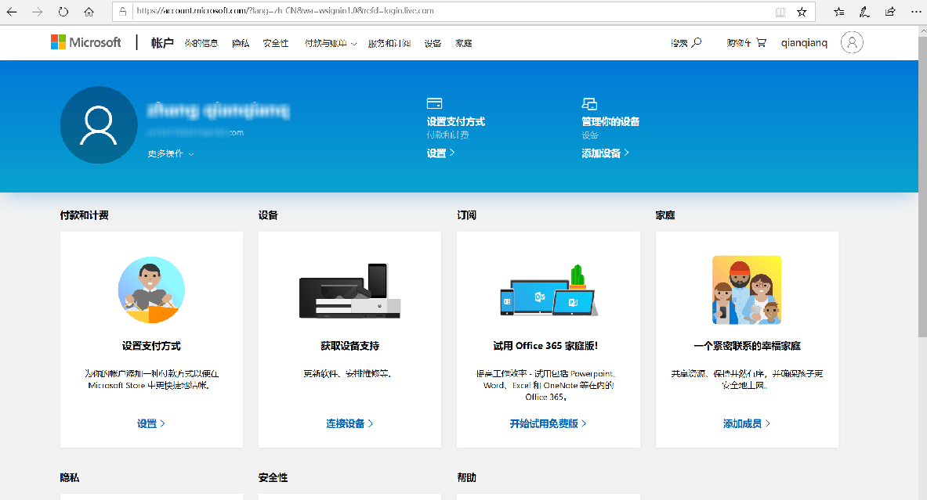Click the 获取设备支持 card title
The image size is (927, 500).
point(350,345)
